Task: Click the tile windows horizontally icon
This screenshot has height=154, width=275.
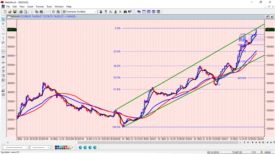Action: [x=149, y=12]
